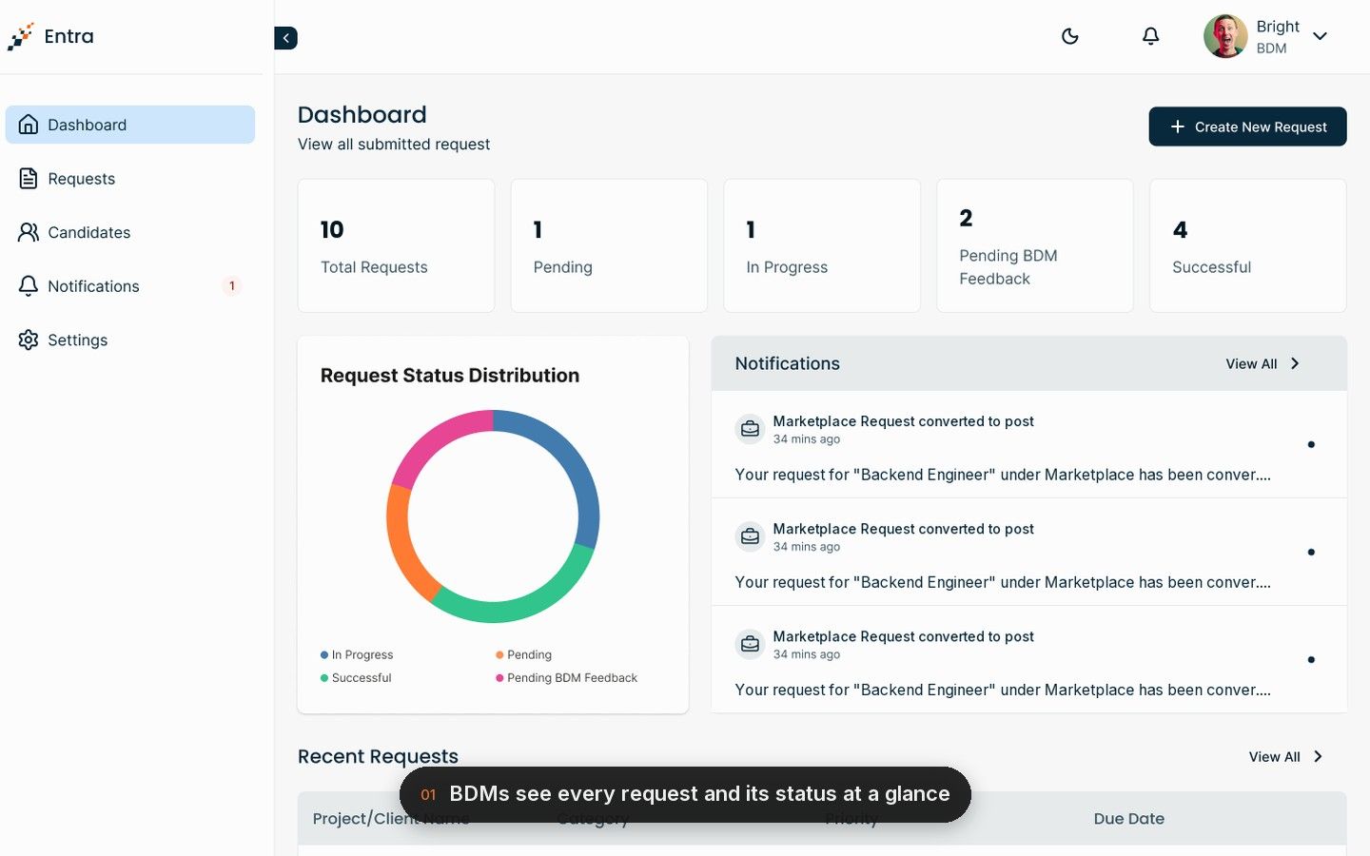Select the Pending BDM Feedback card
Viewport: 1370px width, 856px height.
click(1035, 245)
